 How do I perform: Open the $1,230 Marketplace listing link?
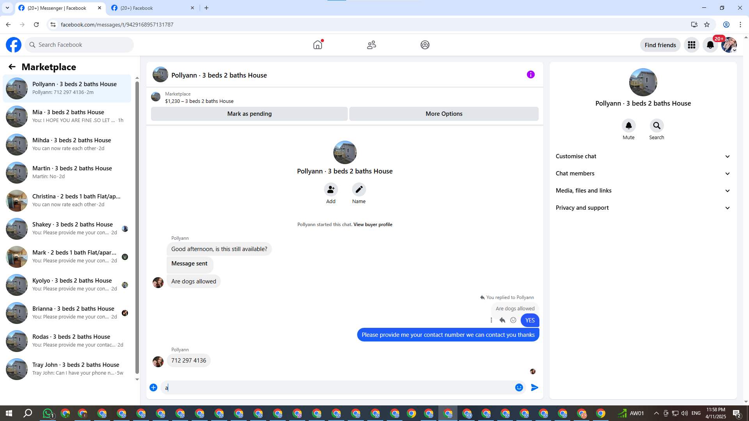[x=199, y=101]
